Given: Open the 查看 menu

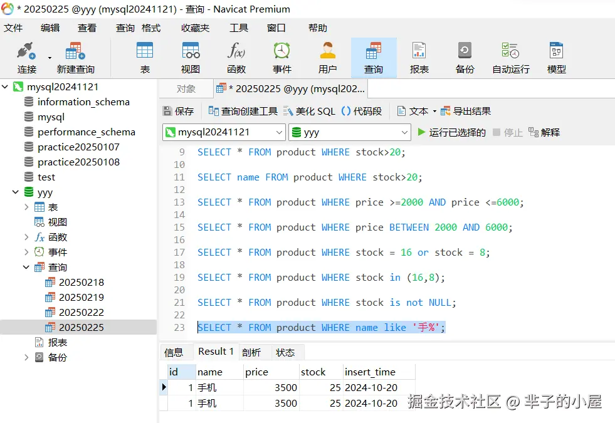Looking at the screenshot, I should pos(87,28).
